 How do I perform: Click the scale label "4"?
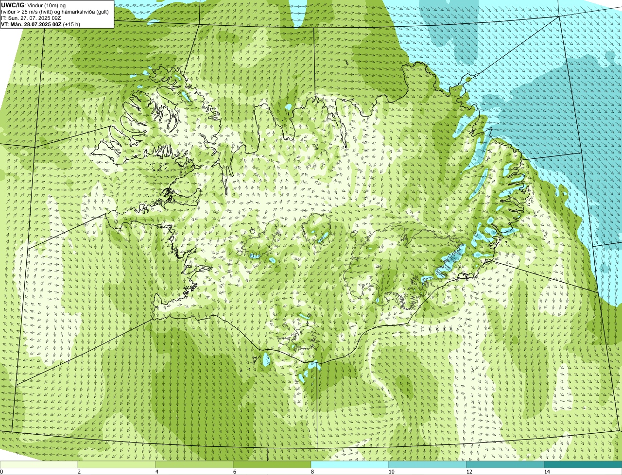156,472
